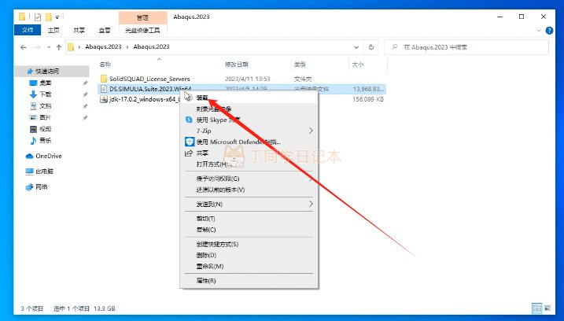The image size is (564, 321).
Task: Go up one folder level
Action: tap(59, 47)
